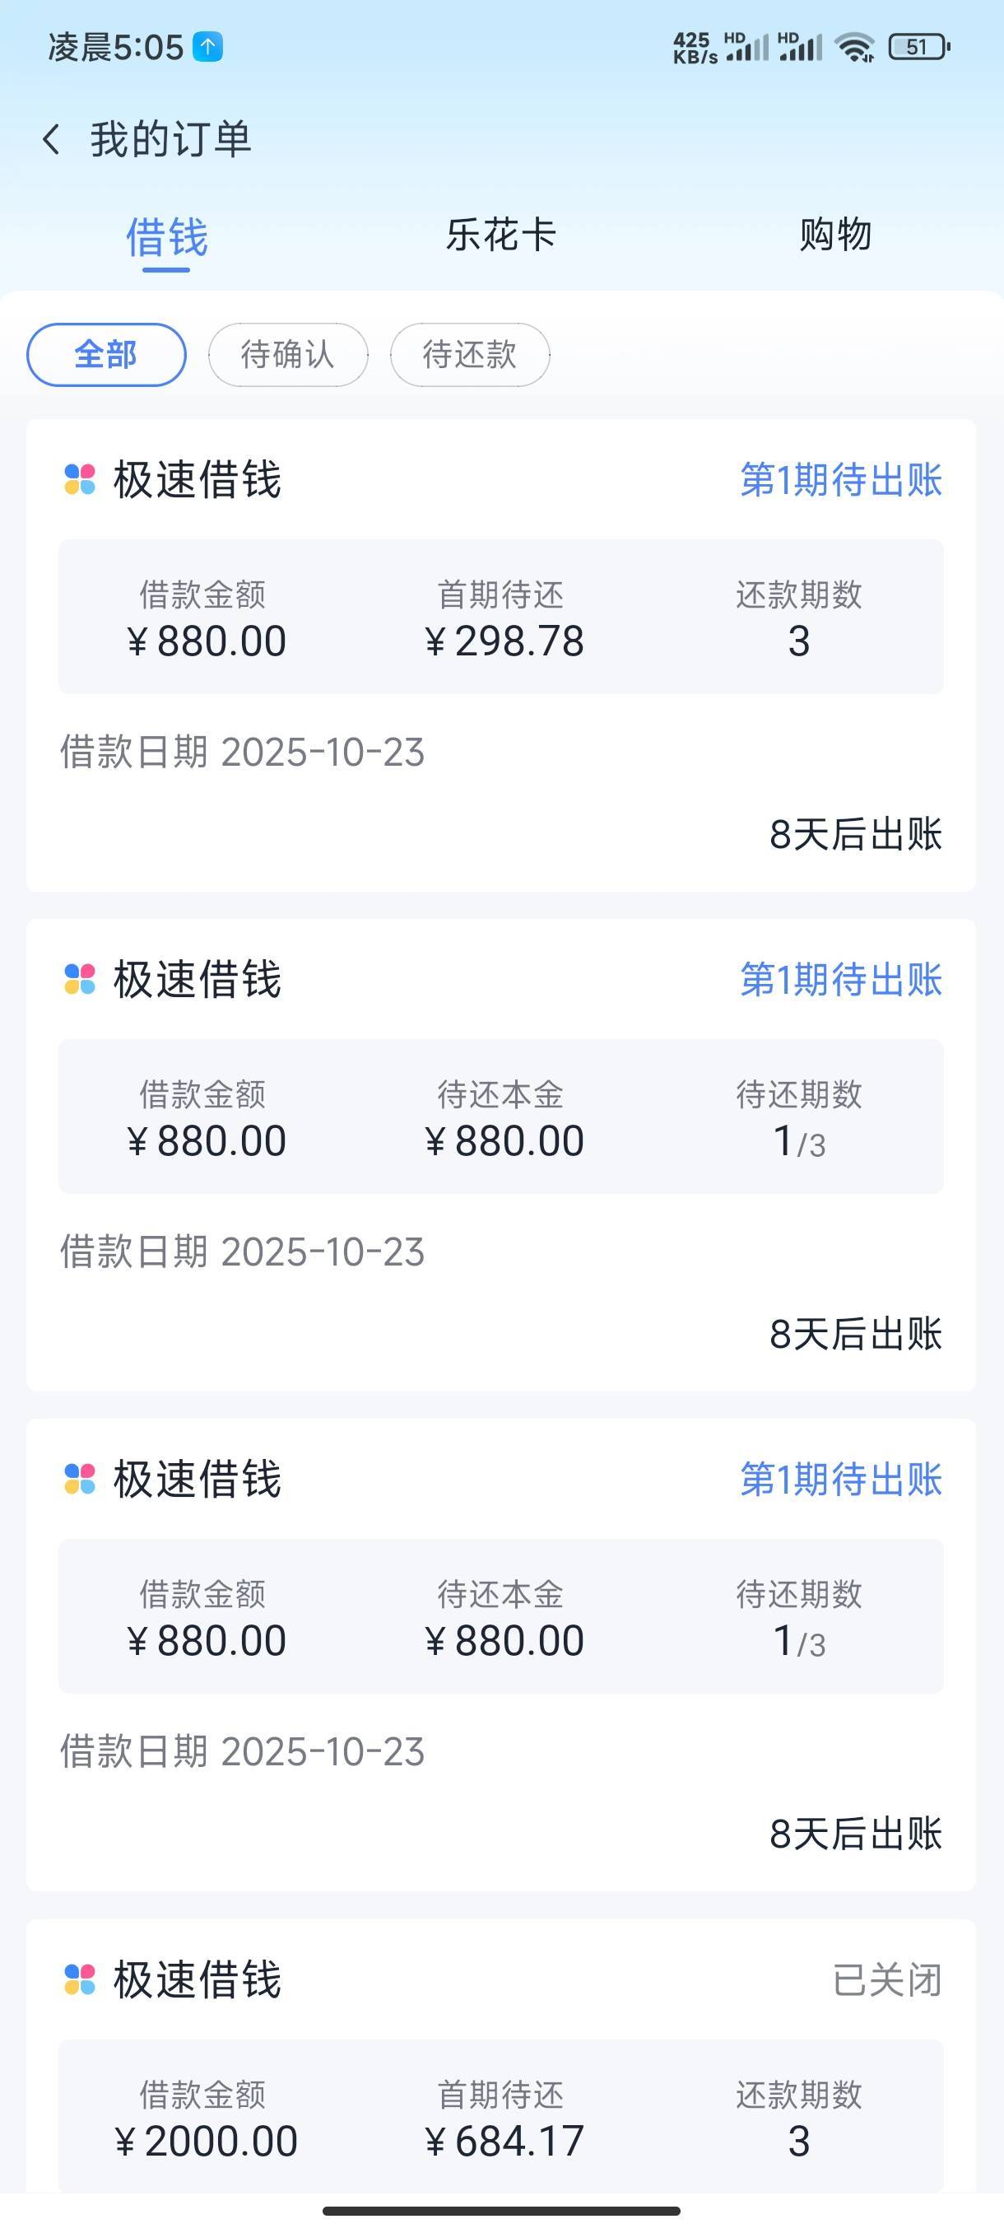Select the 待还款 filter chip
This screenshot has height=2233, width=1004.
pos(470,355)
